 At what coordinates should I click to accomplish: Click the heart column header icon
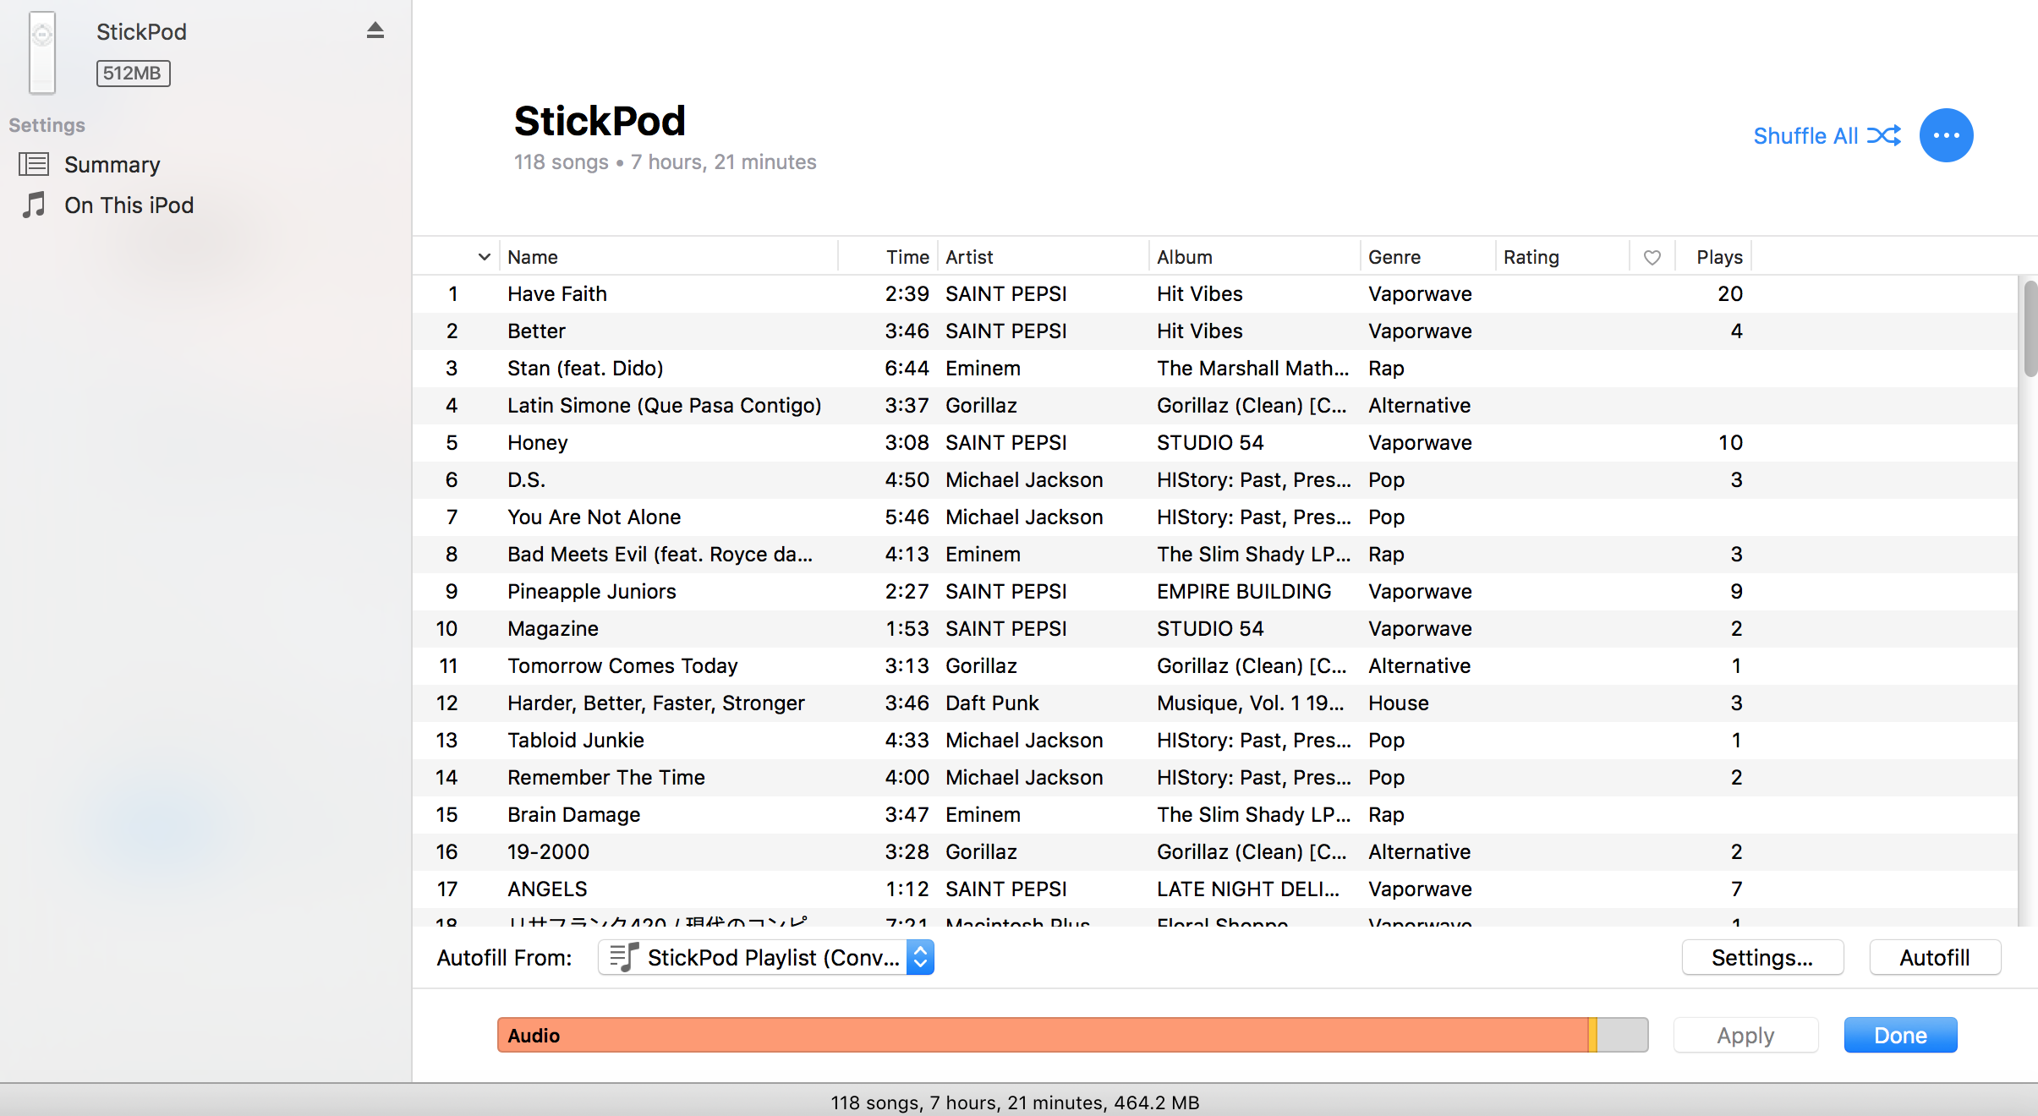[1652, 256]
